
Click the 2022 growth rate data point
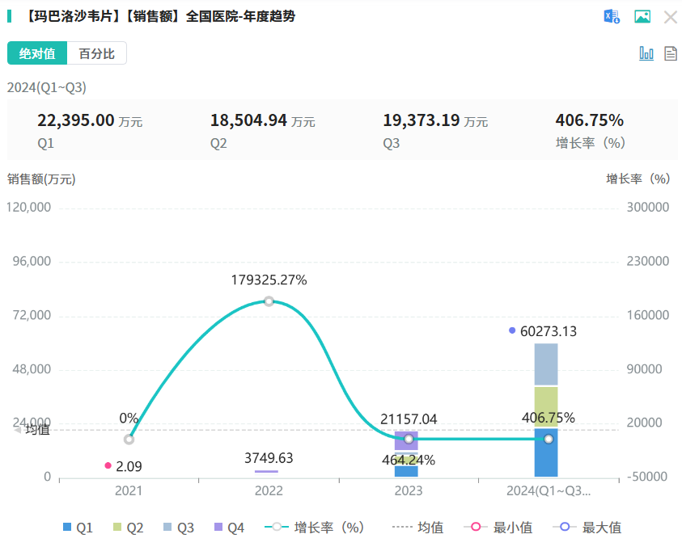click(x=269, y=301)
